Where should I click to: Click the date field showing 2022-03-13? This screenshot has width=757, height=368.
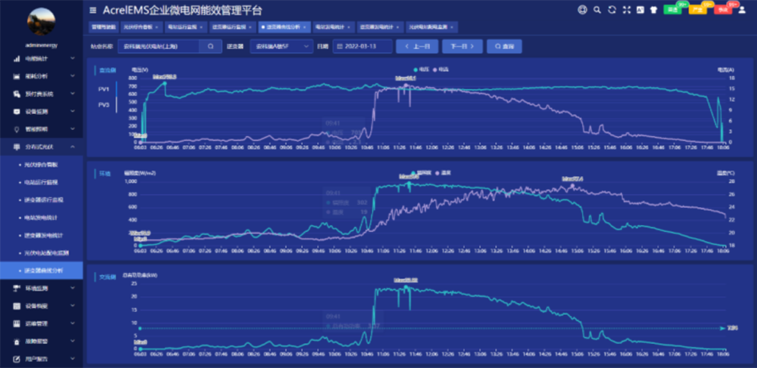coord(363,46)
